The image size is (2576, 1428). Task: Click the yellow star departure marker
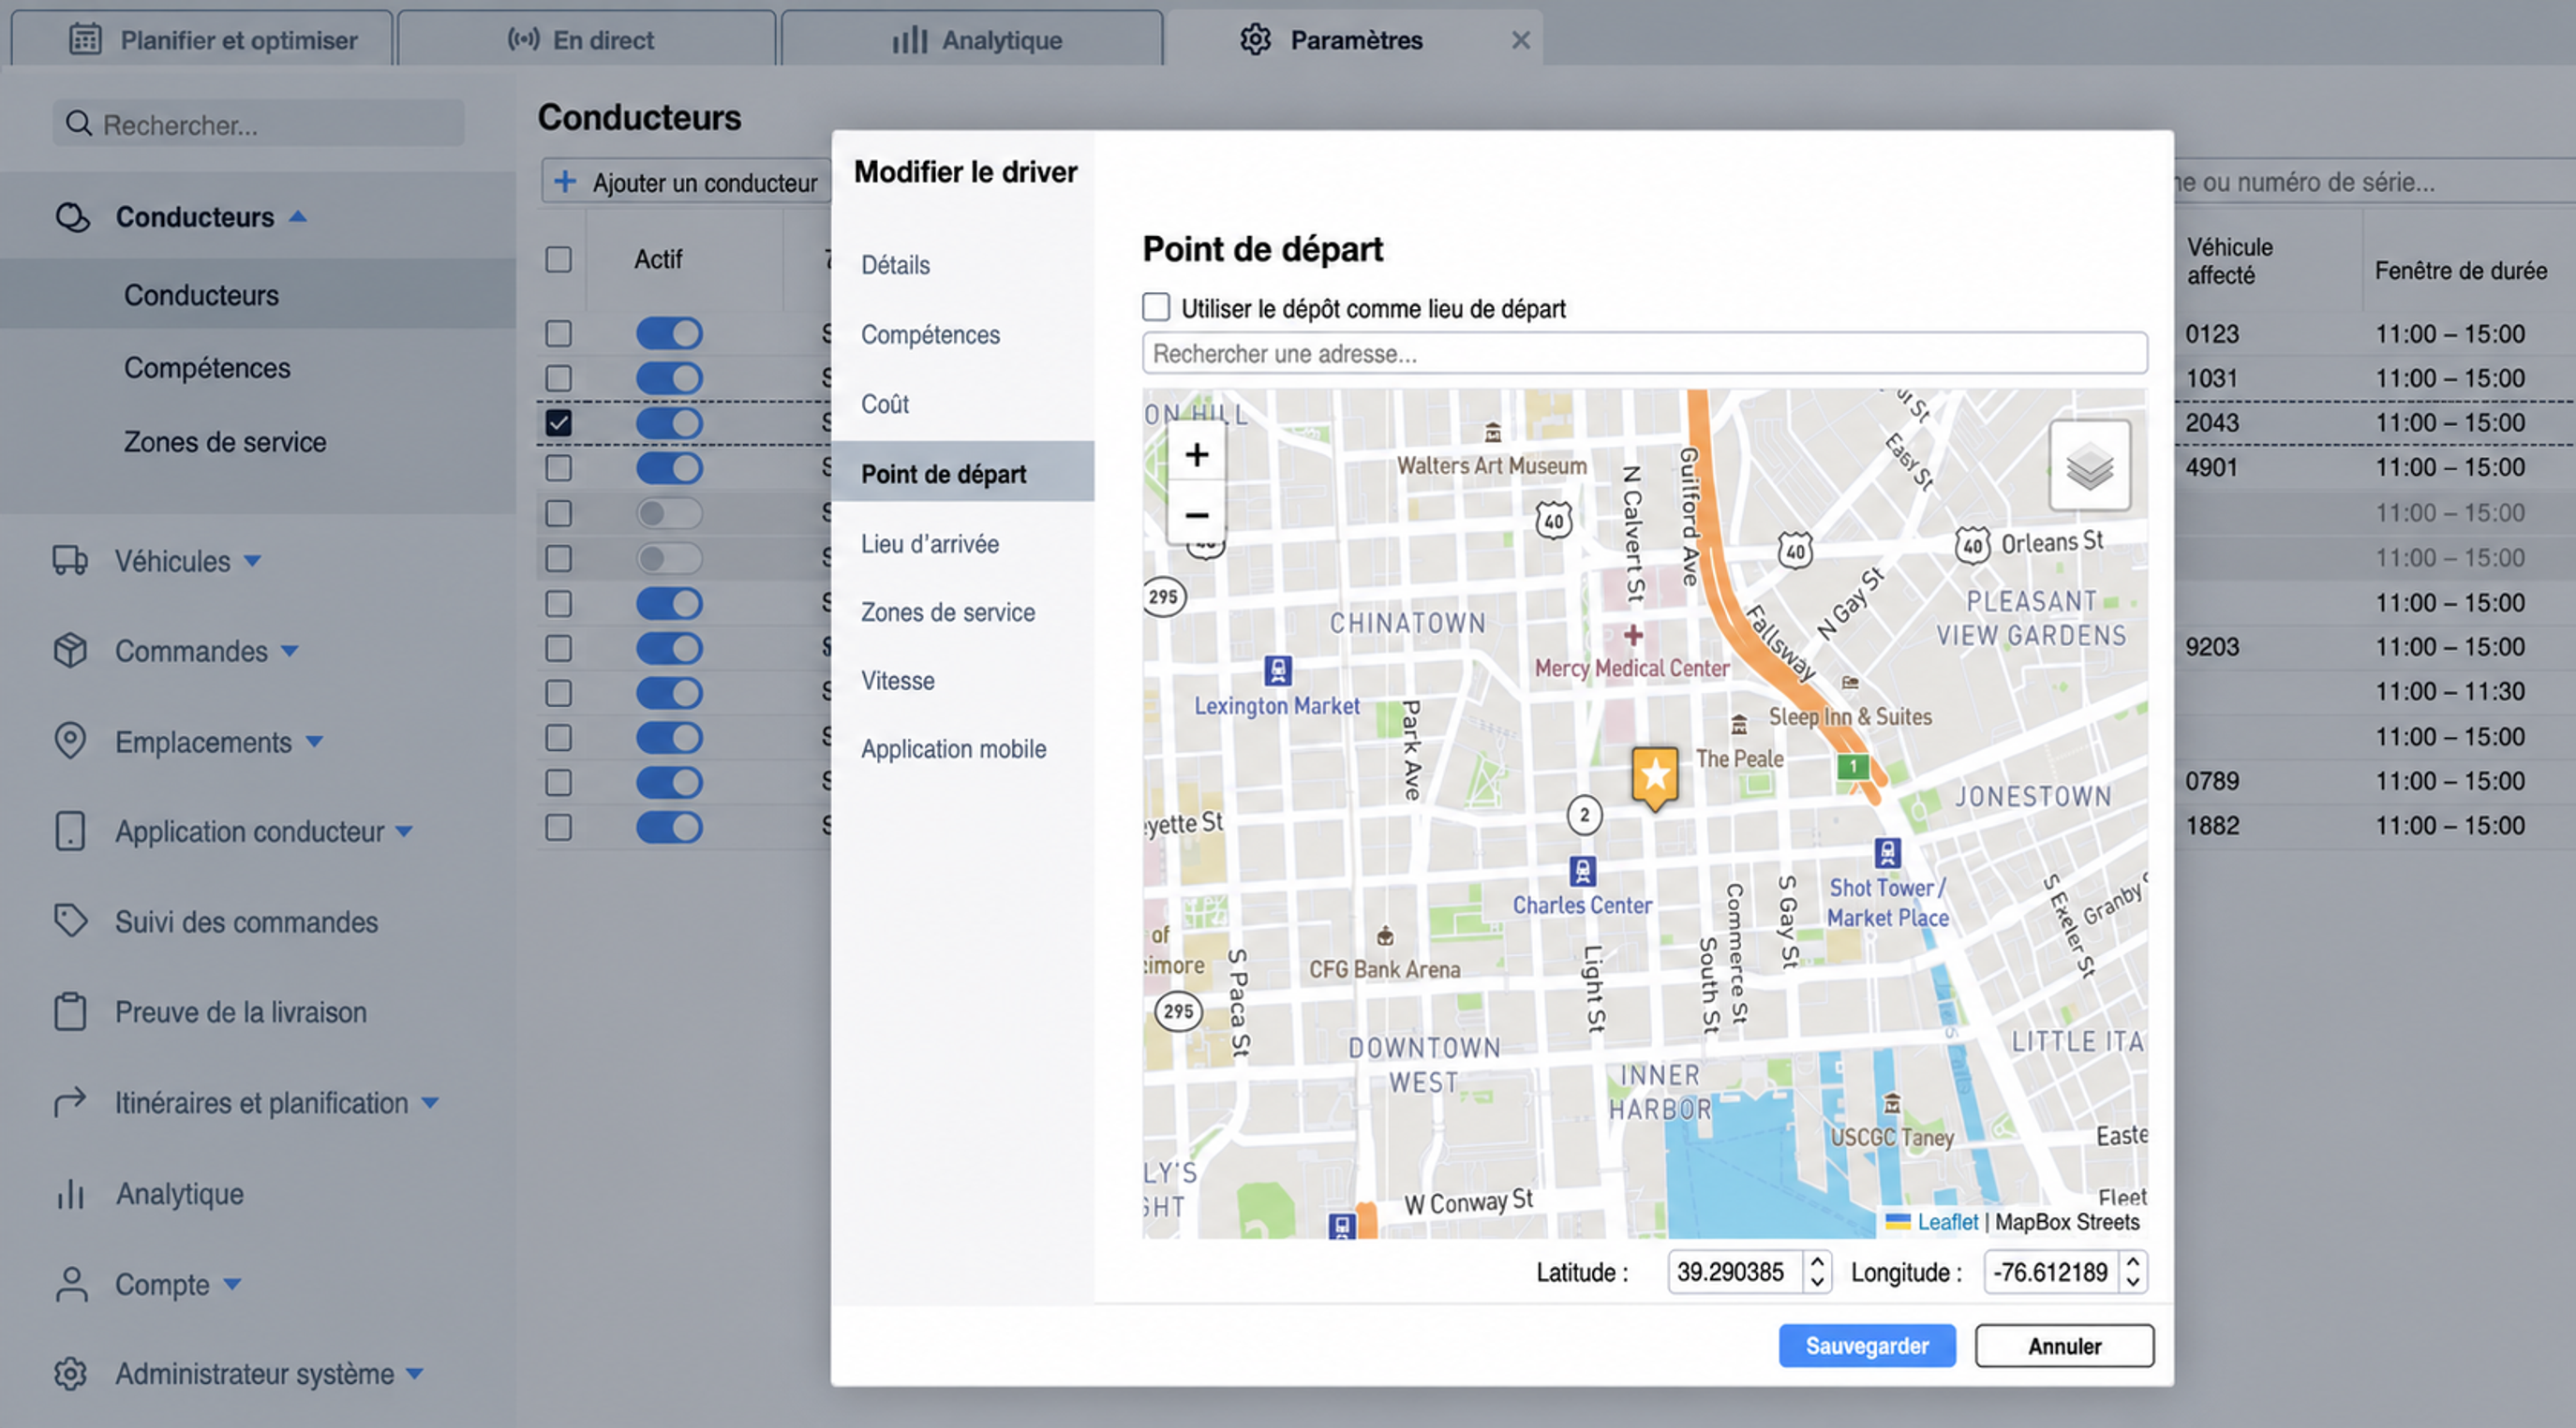click(1655, 776)
